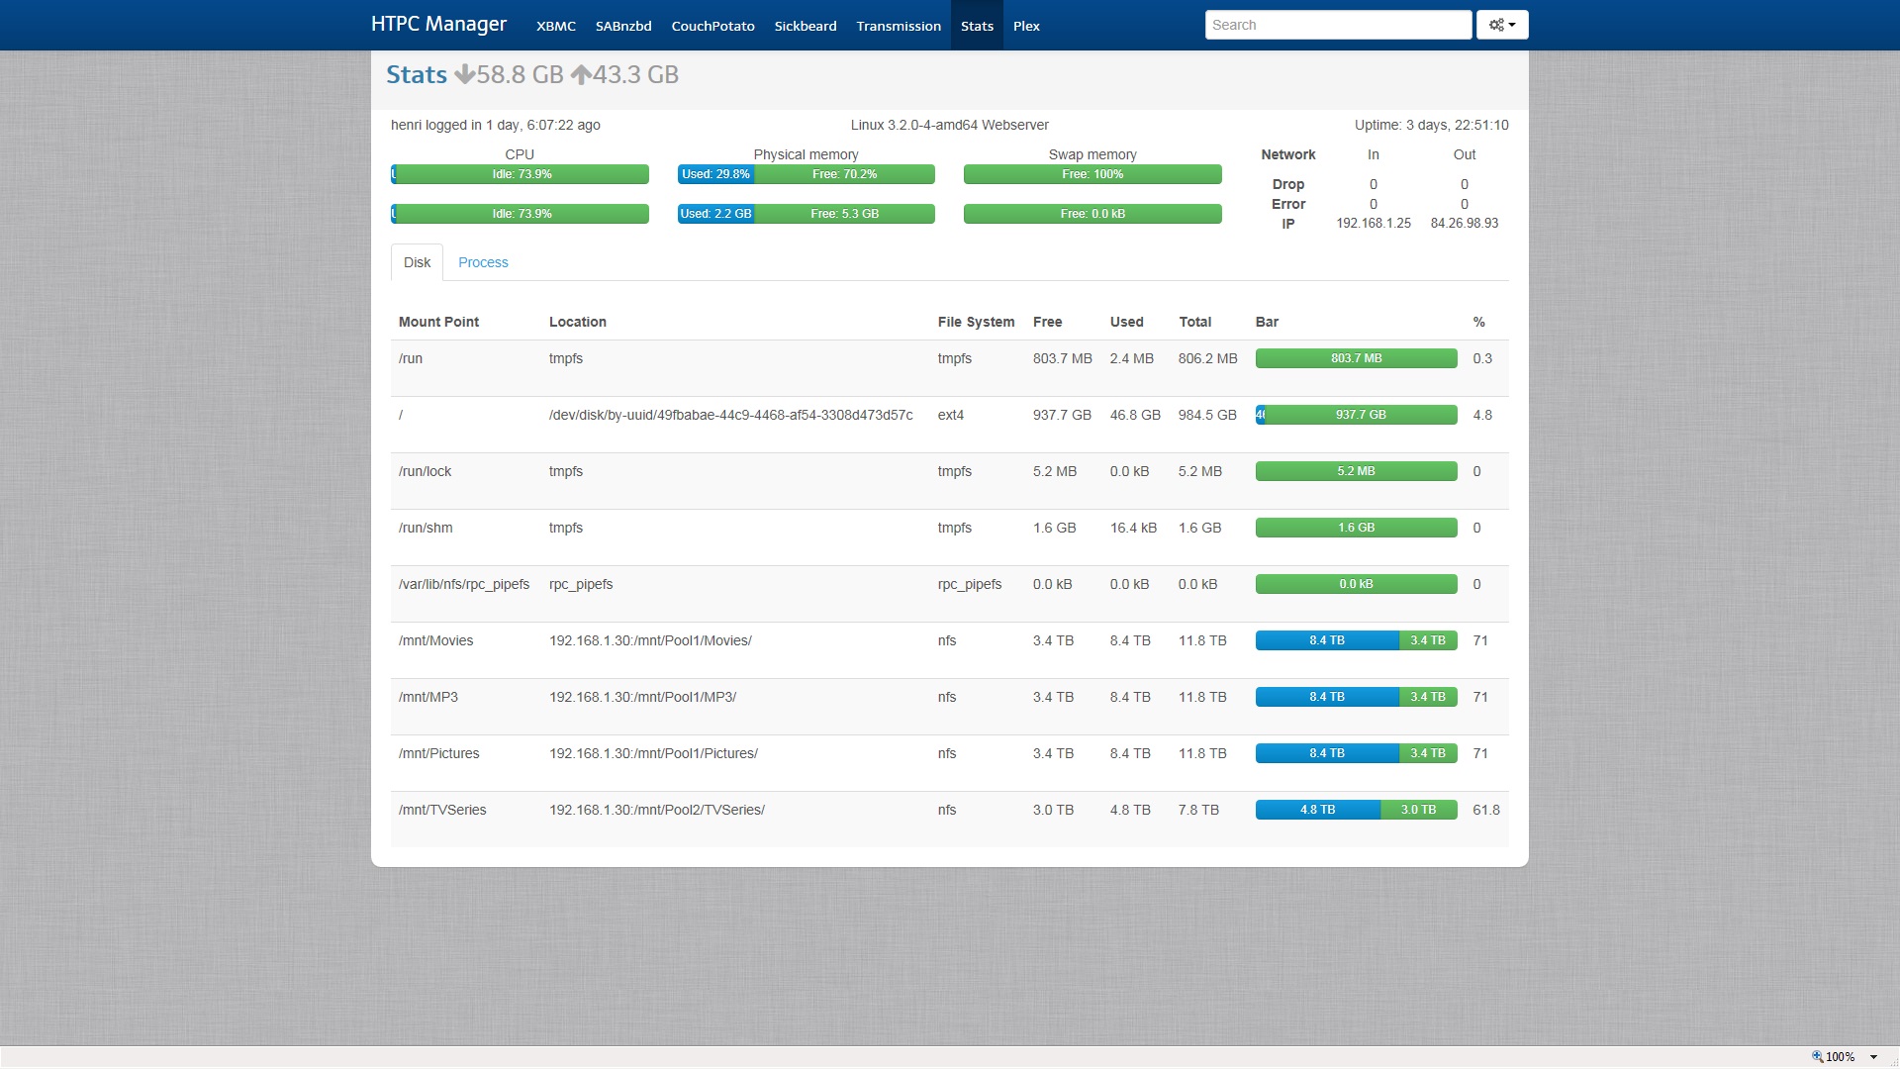The height and width of the screenshot is (1069, 1900).
Task: Open the settings gear dropdown
Action: click(x=1501, y=25)
